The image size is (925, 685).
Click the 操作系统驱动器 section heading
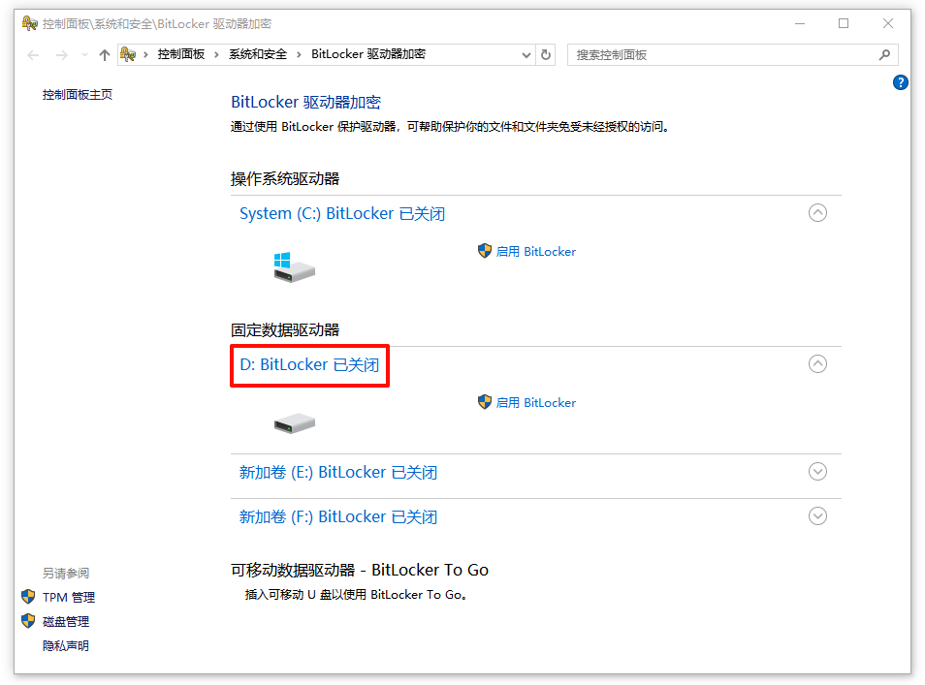pyautogui.click(x=285, y=178)
